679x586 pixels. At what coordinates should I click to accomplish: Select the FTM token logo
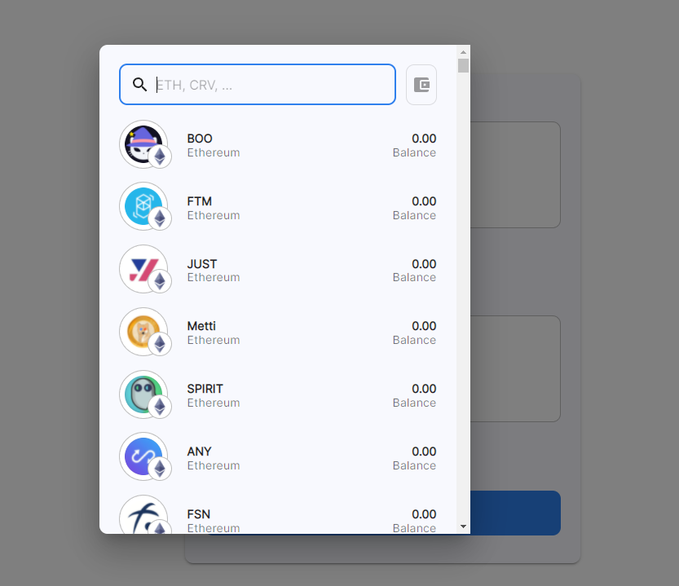point(143,206)
